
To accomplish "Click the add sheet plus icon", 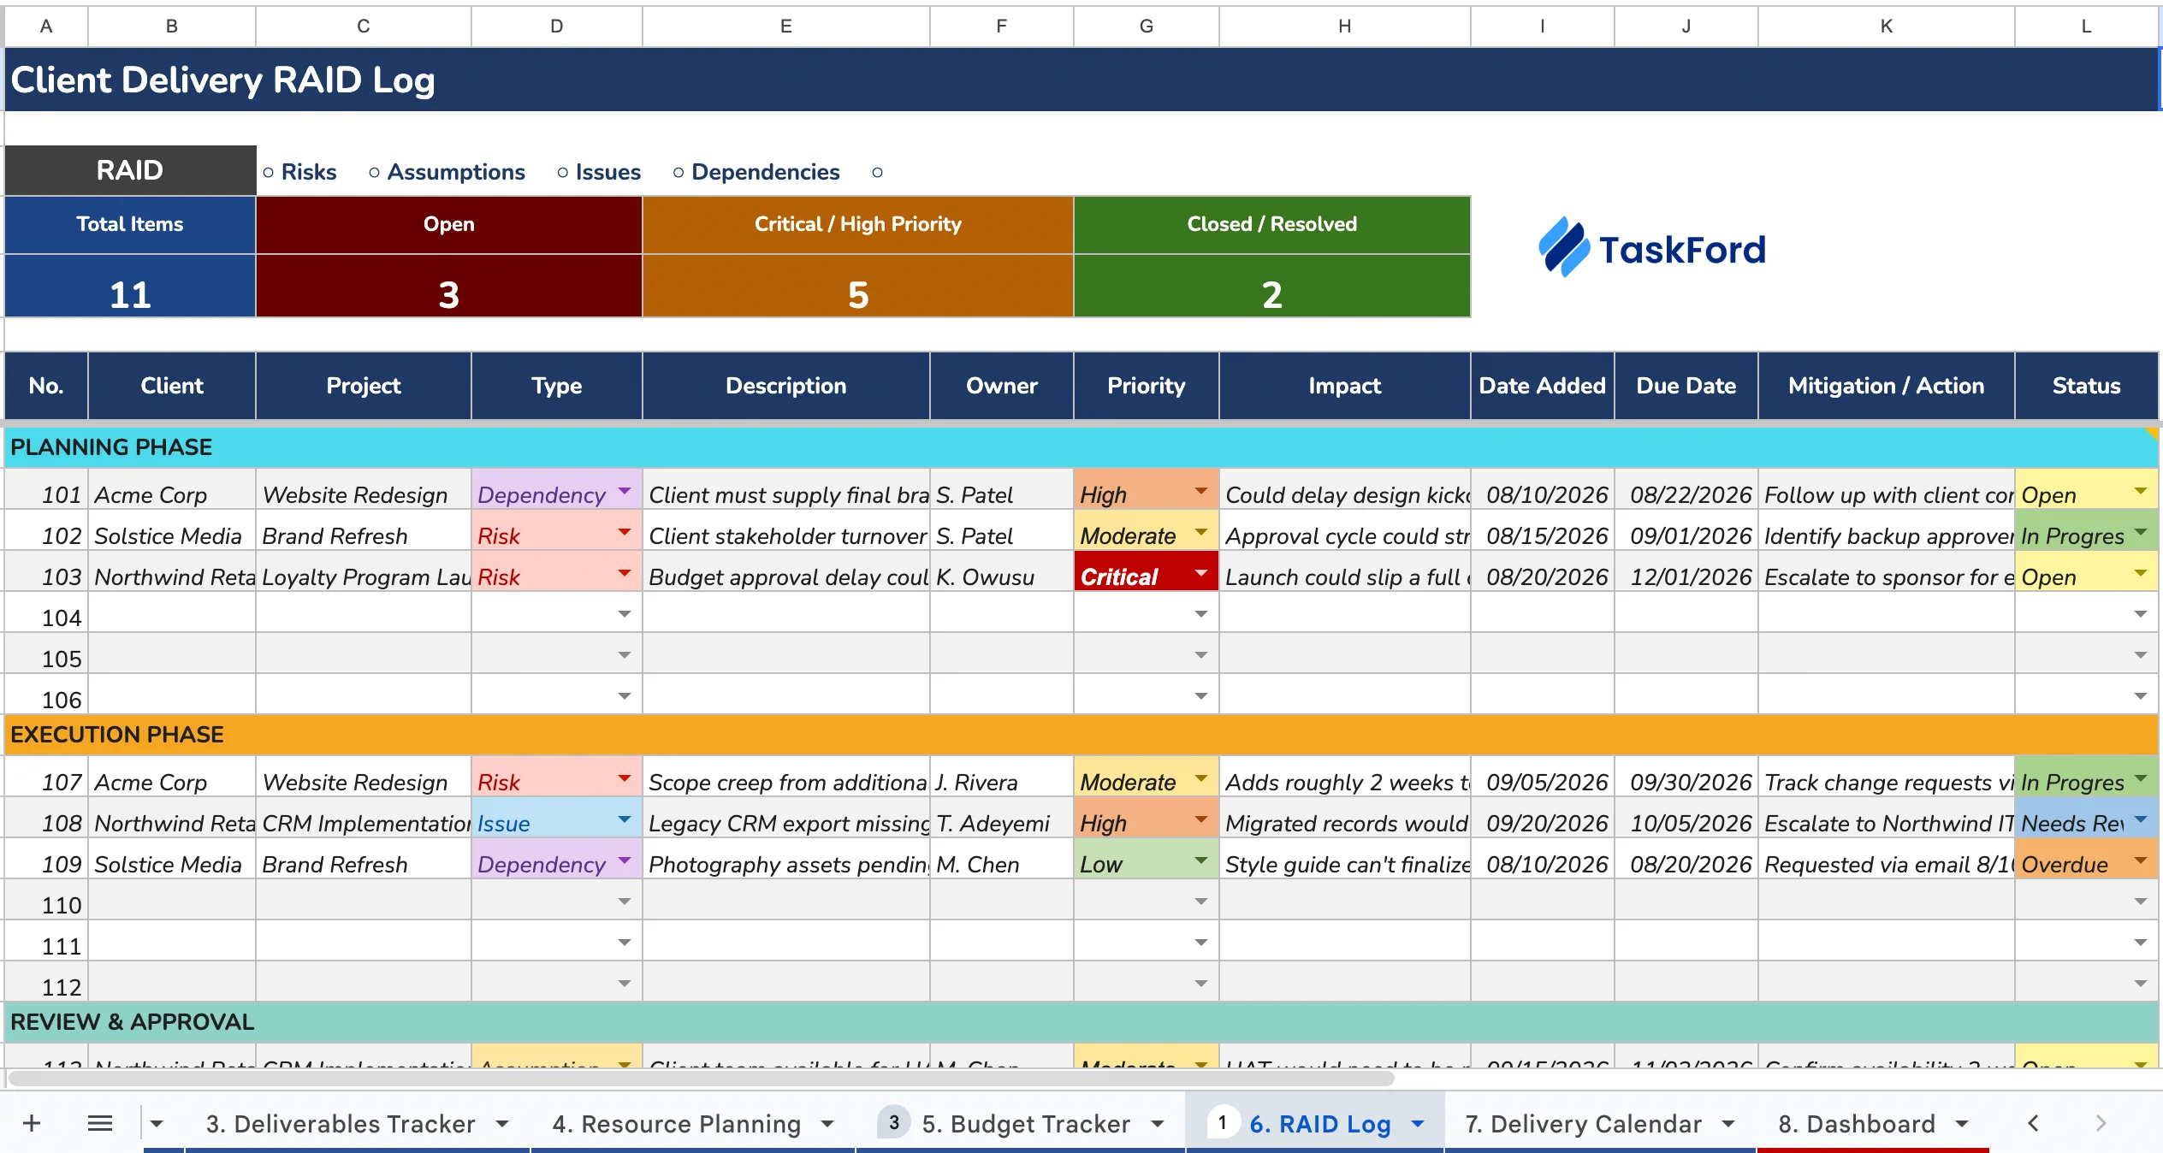I will tap(32, 1123).
